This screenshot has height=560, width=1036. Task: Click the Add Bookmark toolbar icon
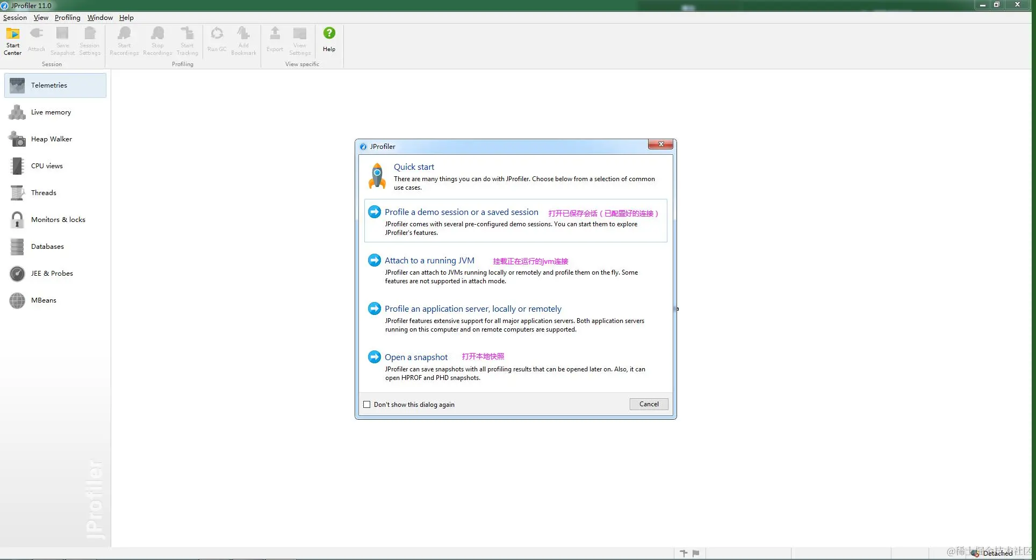pos(243,41)
